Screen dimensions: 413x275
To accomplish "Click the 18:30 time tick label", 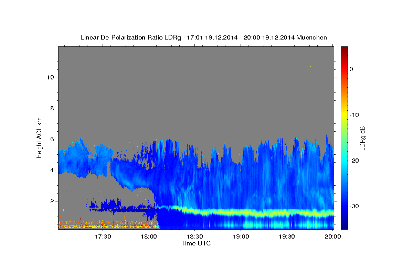I will click(195, 237).
